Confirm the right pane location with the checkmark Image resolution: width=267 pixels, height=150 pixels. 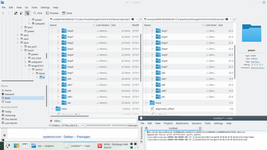pos(234,19)
